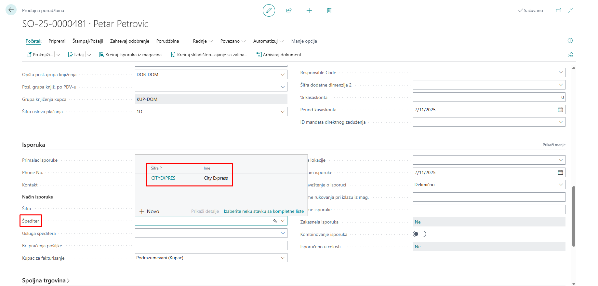This screenshot has height=286, width=598.
Task: Open the Radnje menu
Action: point(203,41)
